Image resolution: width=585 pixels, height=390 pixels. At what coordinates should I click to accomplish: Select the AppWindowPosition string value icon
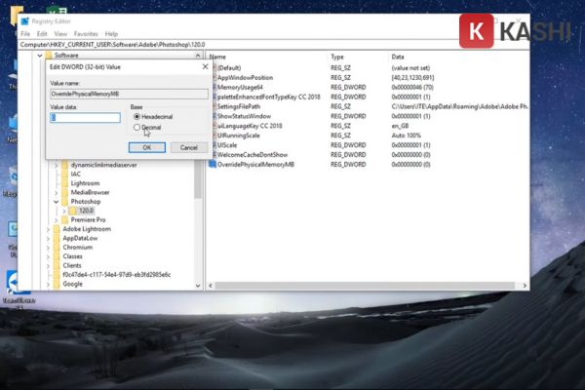pos(212,77)
